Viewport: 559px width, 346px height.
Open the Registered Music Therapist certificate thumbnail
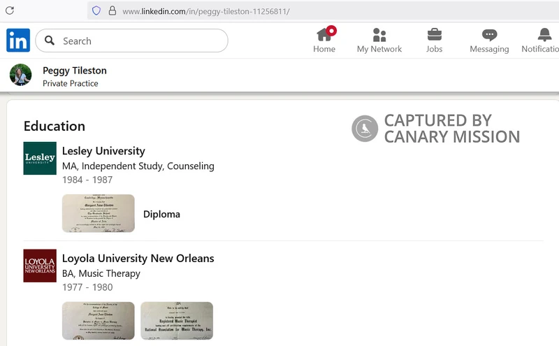pos(177,321)
